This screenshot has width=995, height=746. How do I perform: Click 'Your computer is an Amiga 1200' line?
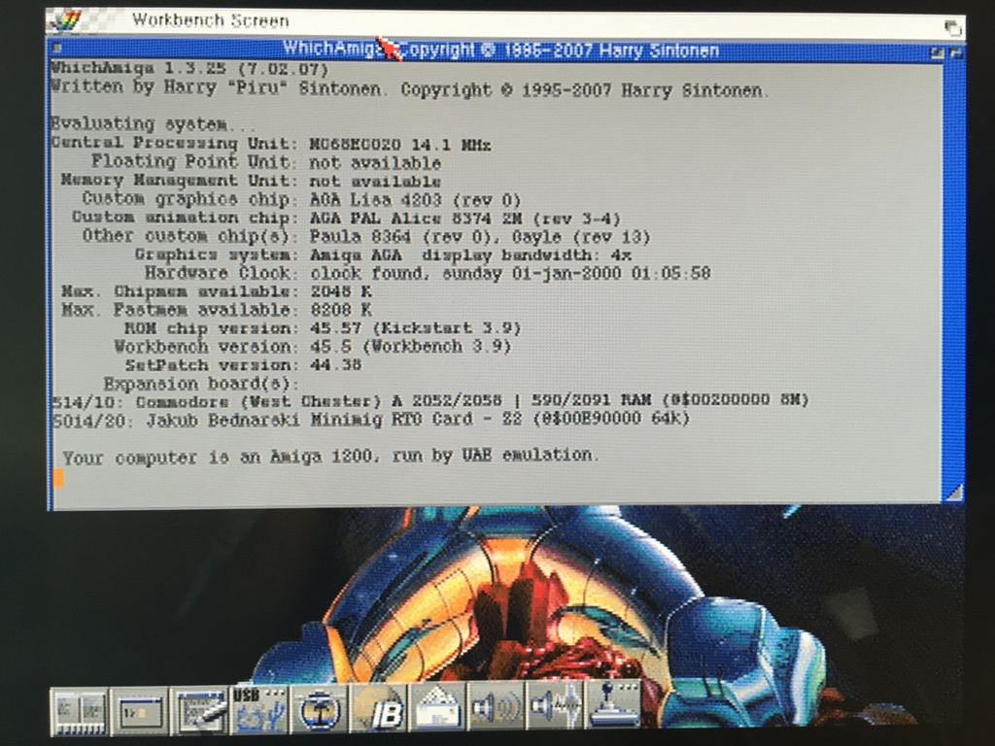click(x=330, y=457)
